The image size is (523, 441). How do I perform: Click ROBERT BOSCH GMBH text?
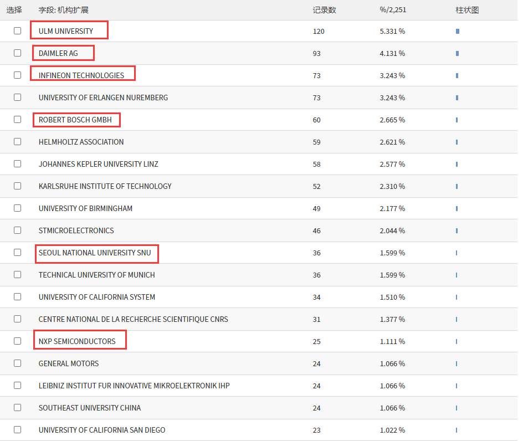(x=75, y=120)
